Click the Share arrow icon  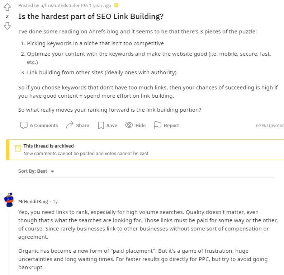pos(70,125)
